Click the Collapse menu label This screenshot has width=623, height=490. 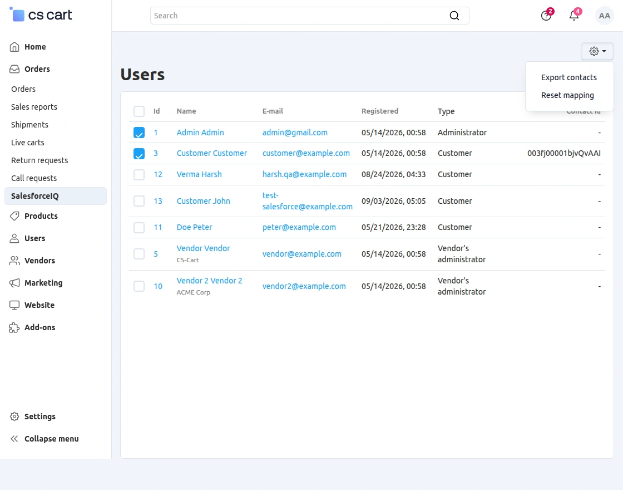[52, 439]
